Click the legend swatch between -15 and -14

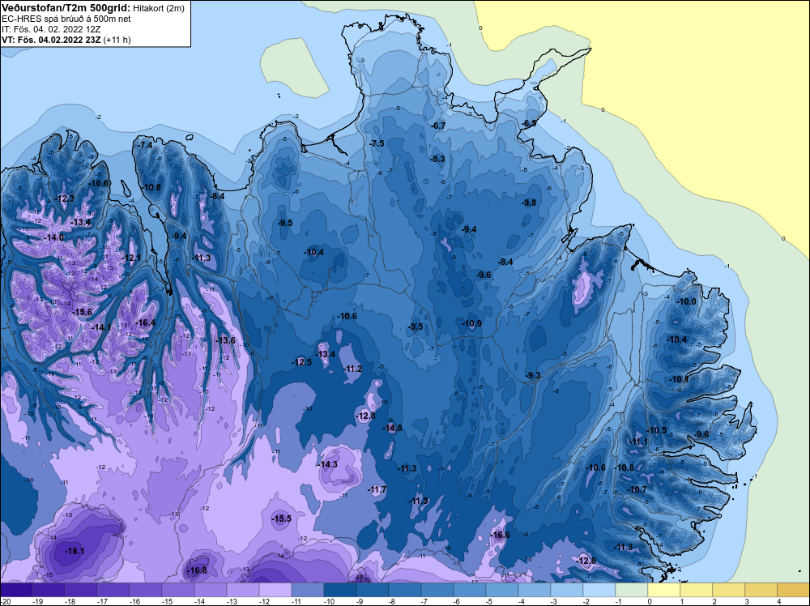(178, 590)
